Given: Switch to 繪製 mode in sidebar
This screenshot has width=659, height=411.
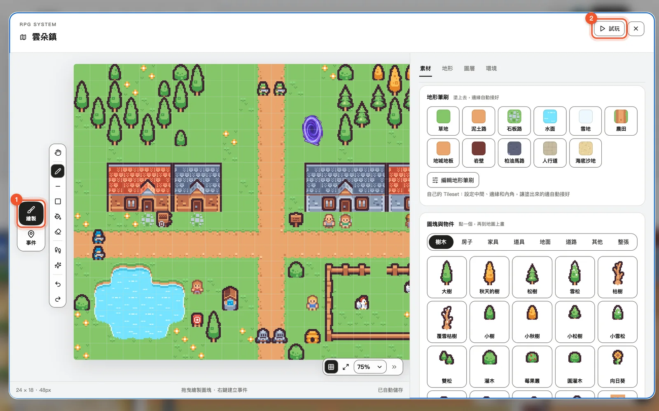Looking at the screenshot, I should pos(31,214).
